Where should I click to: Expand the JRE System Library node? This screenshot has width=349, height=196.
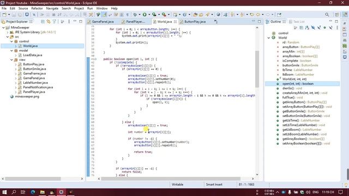coord(8,32)
